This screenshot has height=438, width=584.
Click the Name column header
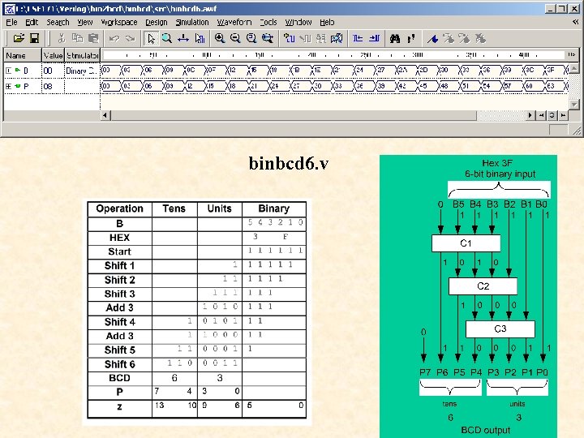23,55
